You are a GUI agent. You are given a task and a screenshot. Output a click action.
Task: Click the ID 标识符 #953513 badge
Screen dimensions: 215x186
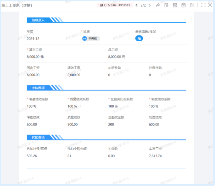pyautogui.click(x=115, y=5)
